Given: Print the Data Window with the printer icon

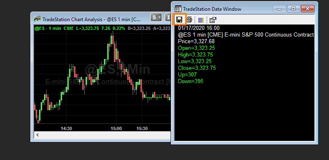Looking at the screenshot, I should coord(190,20).
